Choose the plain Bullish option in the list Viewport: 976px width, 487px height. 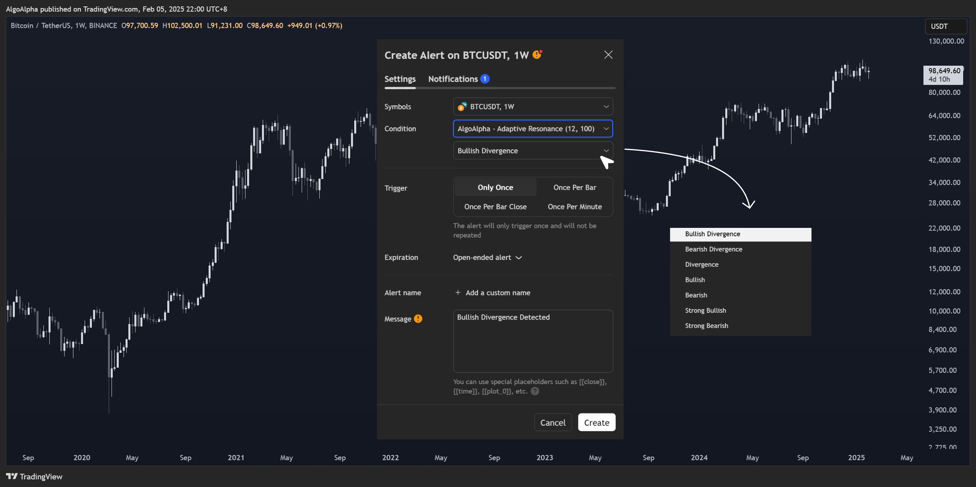pyautogui.click(x=741, y=280)
